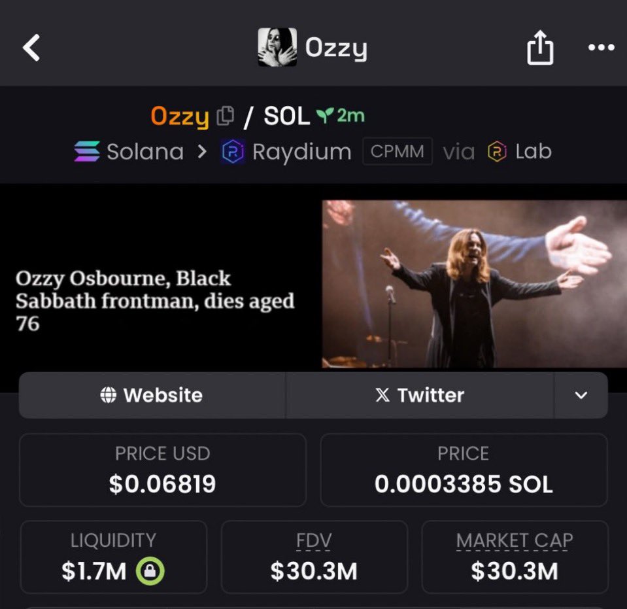Open the token Twitter link

[420, 395]
